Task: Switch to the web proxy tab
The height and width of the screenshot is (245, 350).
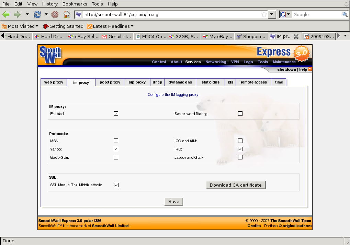Action: (54, 82)
